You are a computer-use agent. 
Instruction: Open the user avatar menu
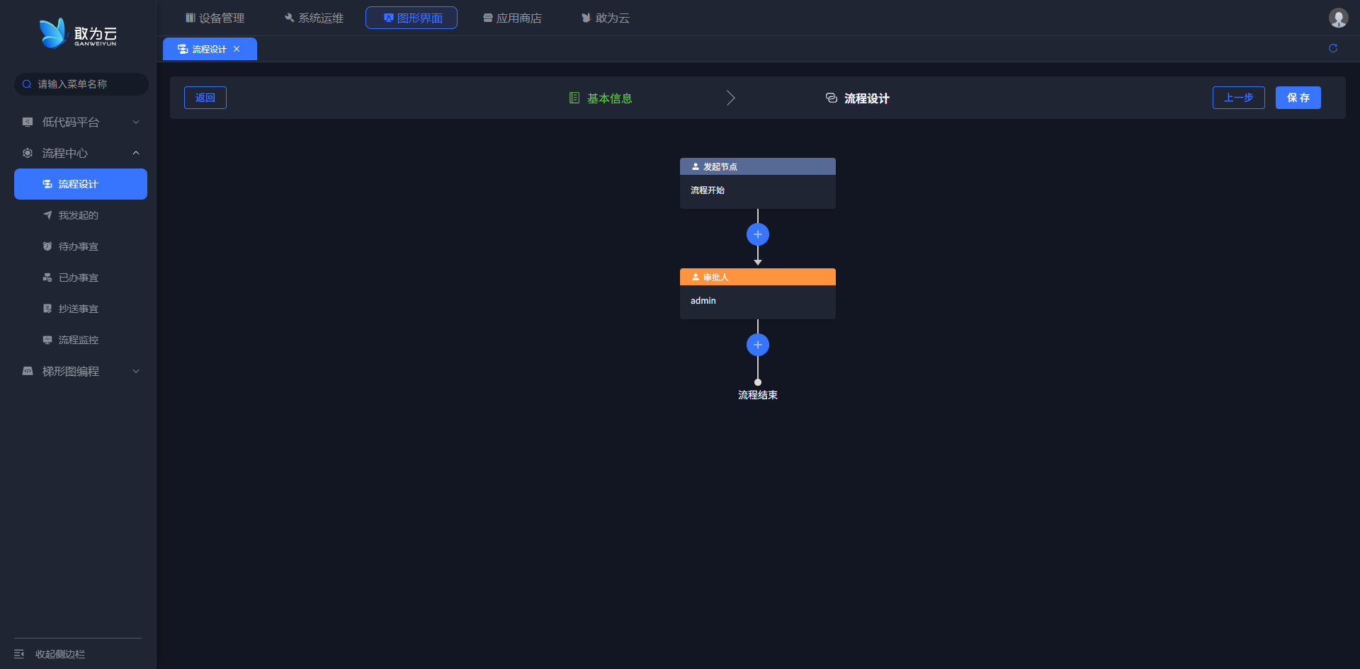tap(1338, 18)
